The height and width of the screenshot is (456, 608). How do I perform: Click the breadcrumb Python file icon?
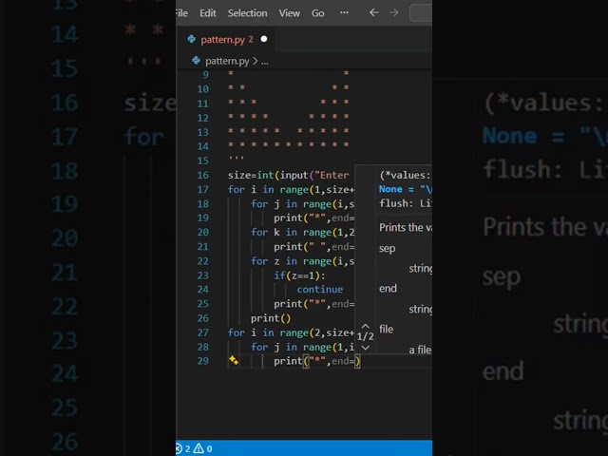coord(197,61)
